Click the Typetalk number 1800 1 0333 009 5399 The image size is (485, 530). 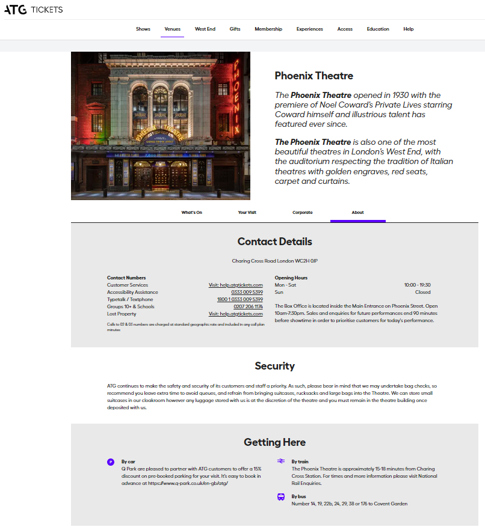(240, 299)
